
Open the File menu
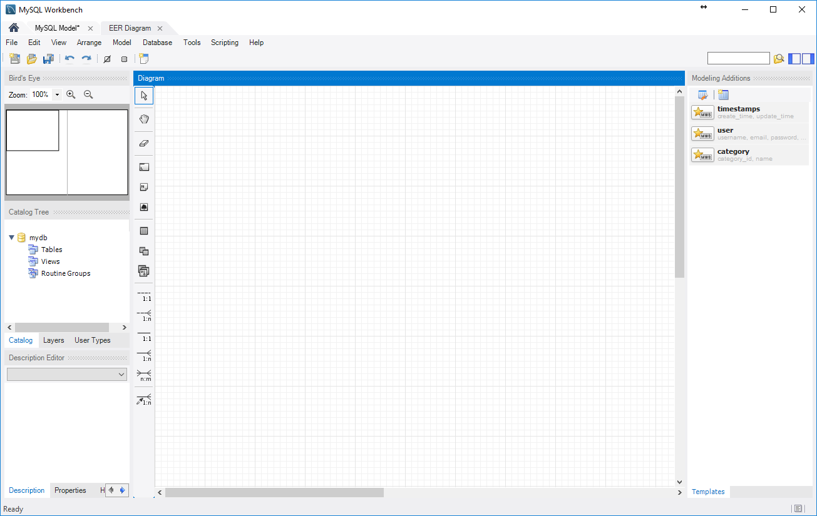11,43
